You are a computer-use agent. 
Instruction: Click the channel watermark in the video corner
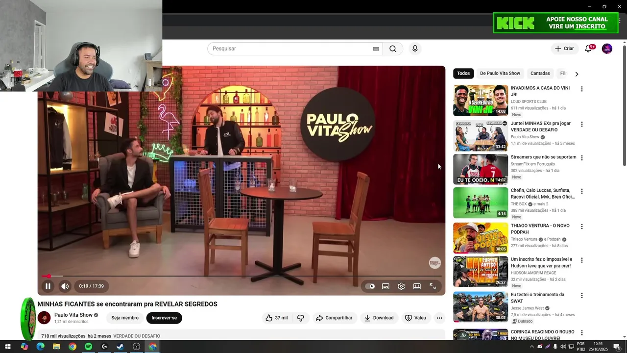coord(435,263)
